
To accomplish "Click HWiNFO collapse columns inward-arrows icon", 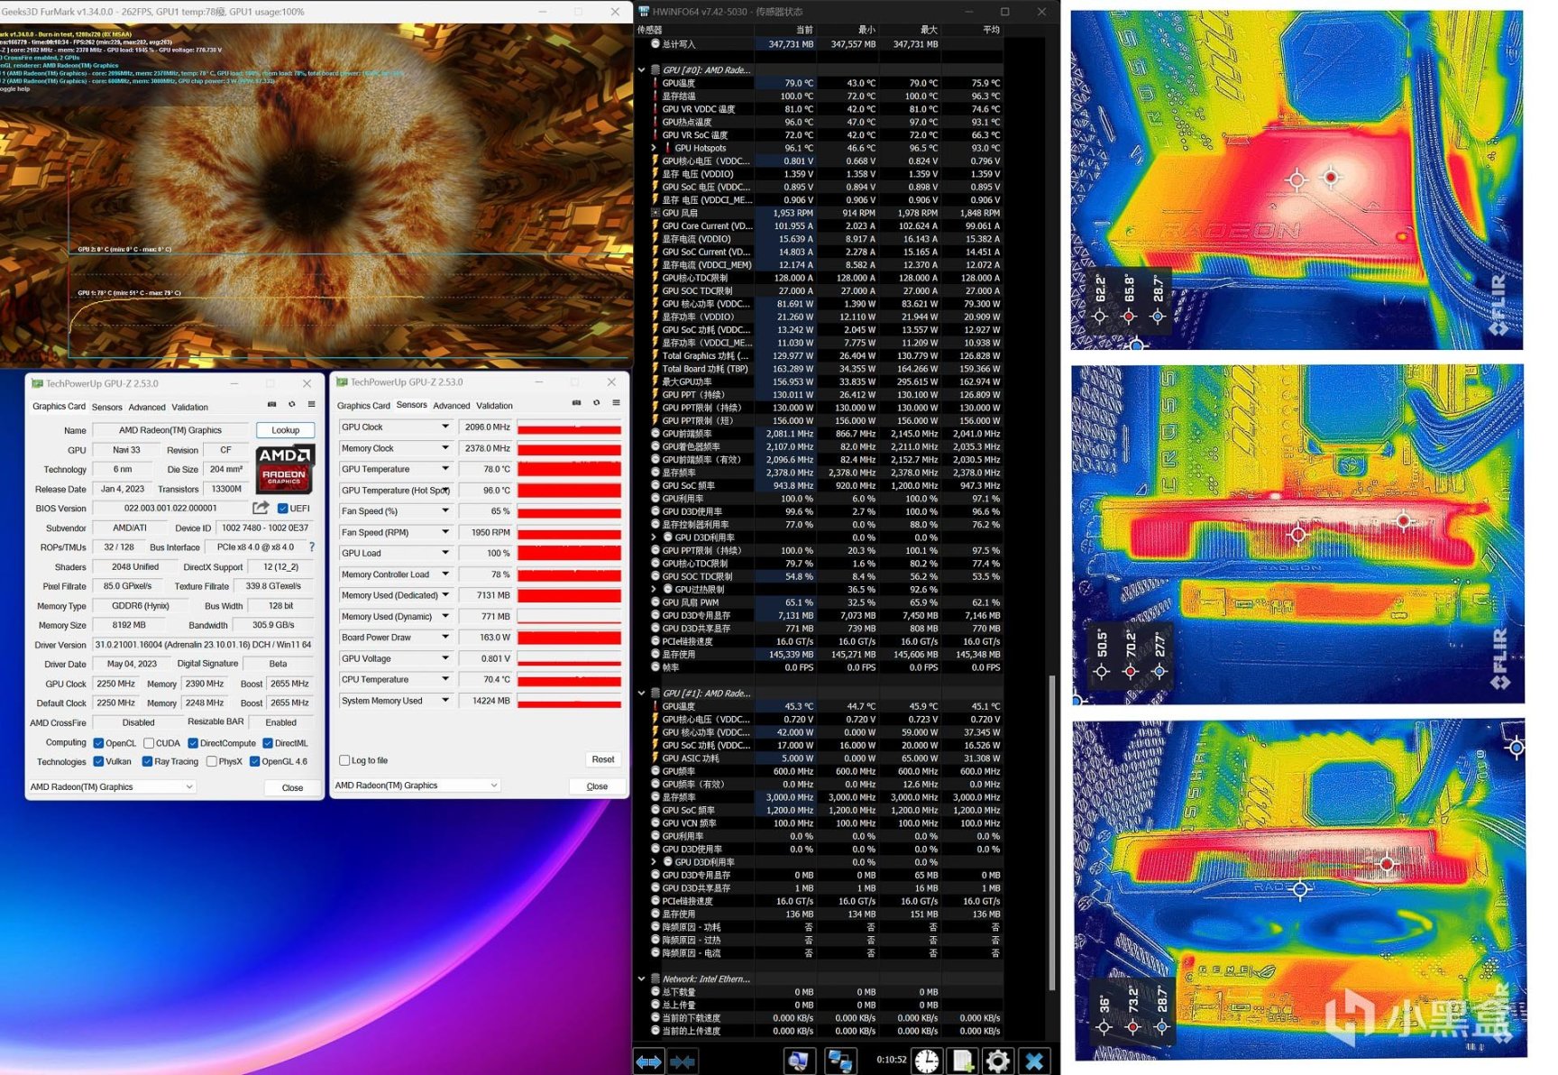I will [683, 1061].
